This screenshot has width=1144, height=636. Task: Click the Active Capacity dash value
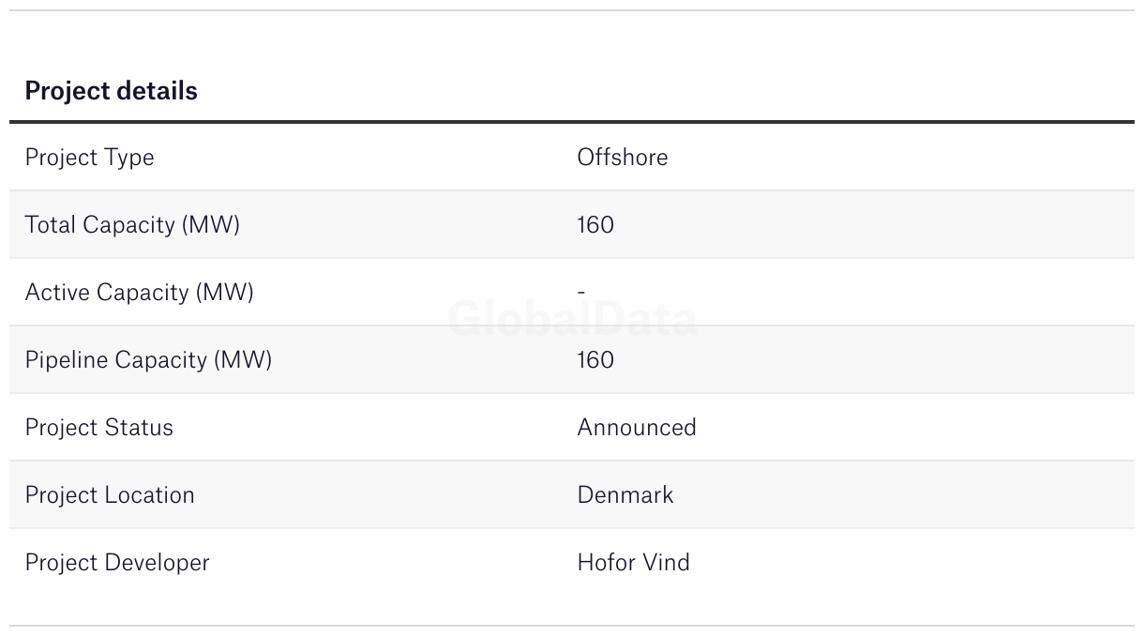click(581, 293)
